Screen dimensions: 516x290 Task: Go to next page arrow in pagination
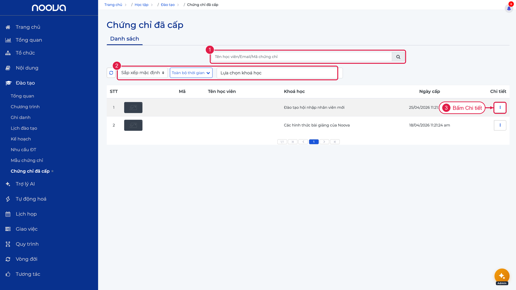(x=324, y=142)
